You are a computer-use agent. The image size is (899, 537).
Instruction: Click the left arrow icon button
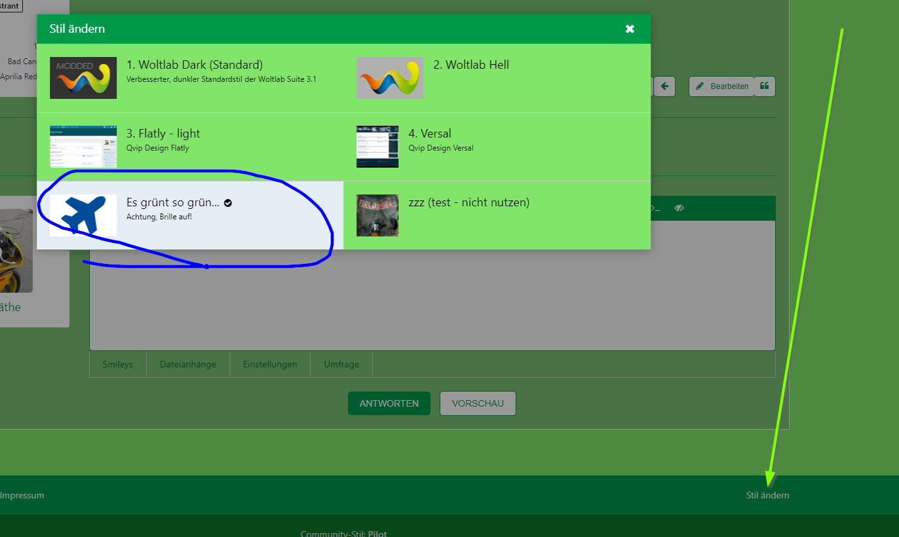point(664,86)
